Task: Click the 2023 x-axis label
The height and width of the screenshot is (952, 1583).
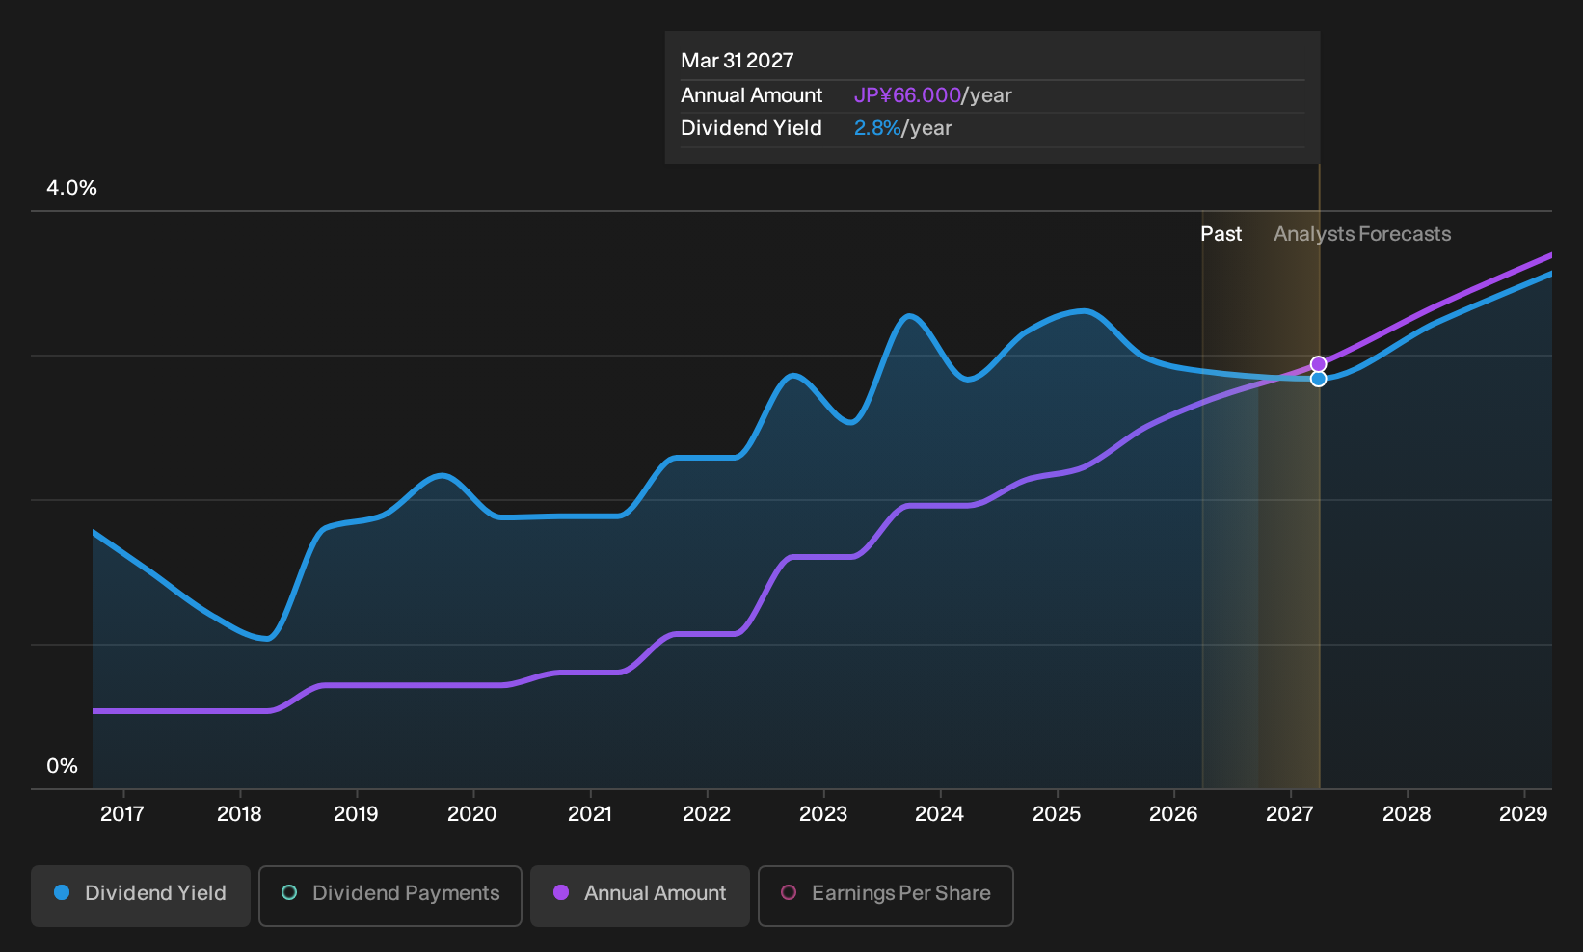Action: click(823, 814)
